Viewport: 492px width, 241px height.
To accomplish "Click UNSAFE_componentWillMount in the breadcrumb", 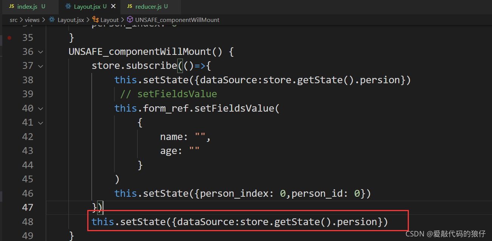I will (177, 20).
